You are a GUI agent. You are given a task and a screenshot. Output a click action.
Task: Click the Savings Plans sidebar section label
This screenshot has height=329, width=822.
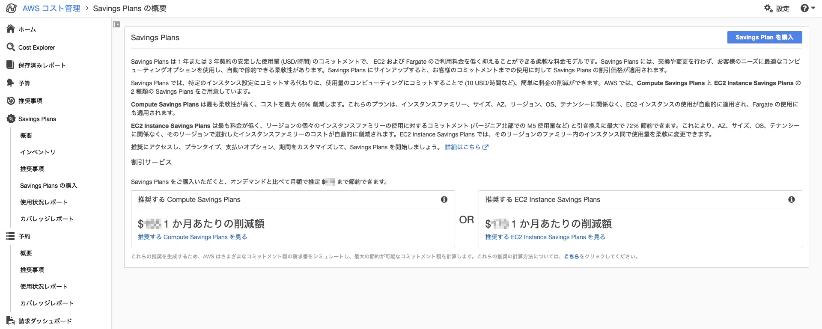[x=37, y=119]
